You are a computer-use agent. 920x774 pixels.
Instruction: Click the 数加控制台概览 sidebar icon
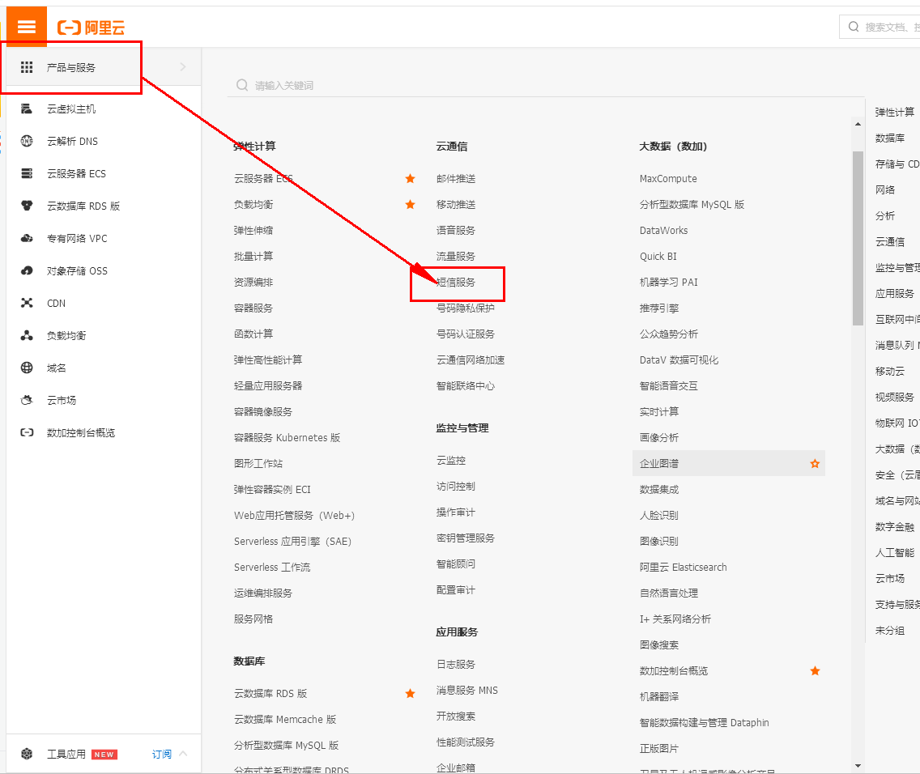click(x=27, y=432)
